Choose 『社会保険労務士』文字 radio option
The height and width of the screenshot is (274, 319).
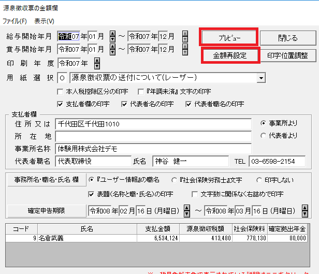coord(174,180)
